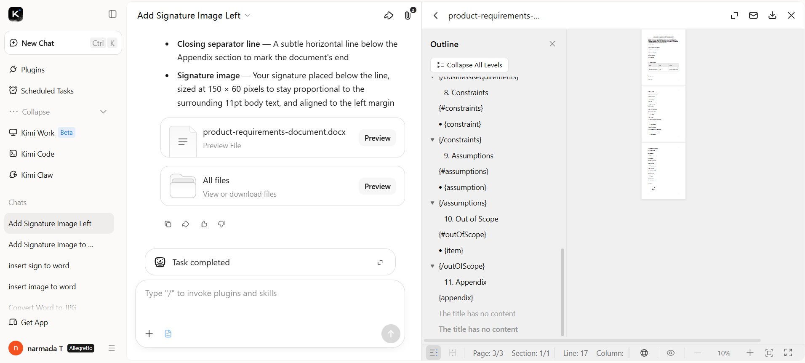Screen dimensions: 805x363
Task: Click the zoom in plus button
Action: coord(750,353)
